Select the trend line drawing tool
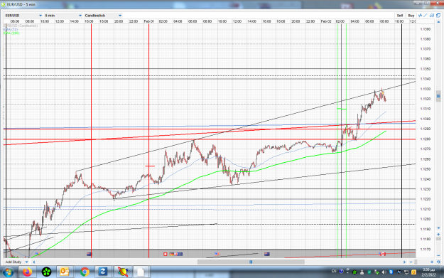This screenshot has height=278, width=444. coord(426,16)
